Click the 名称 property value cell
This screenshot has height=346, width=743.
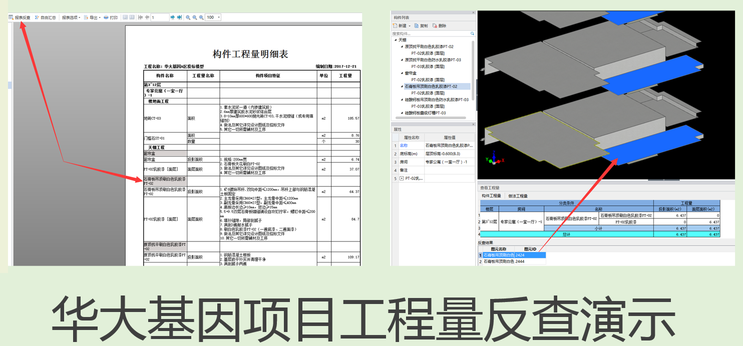point(449,146)
